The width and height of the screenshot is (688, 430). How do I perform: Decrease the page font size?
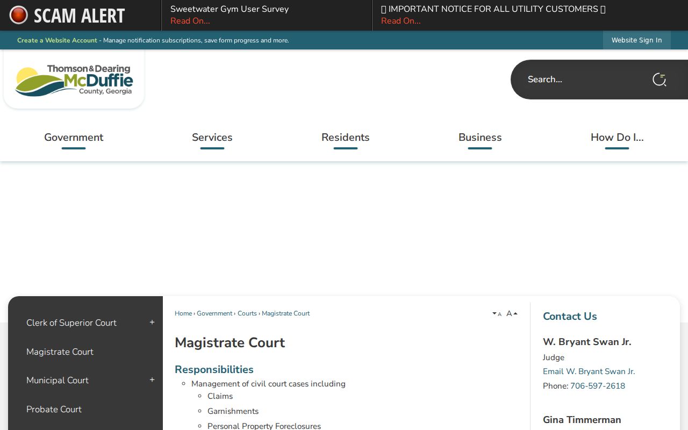[497, 314]
